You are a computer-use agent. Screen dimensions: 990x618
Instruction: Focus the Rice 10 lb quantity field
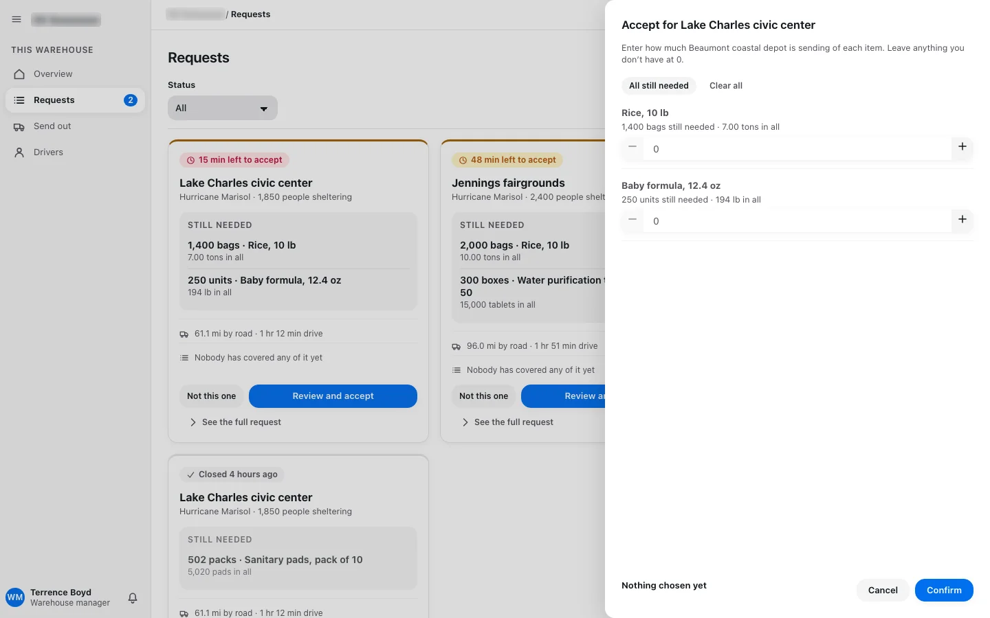click(797, 149)
